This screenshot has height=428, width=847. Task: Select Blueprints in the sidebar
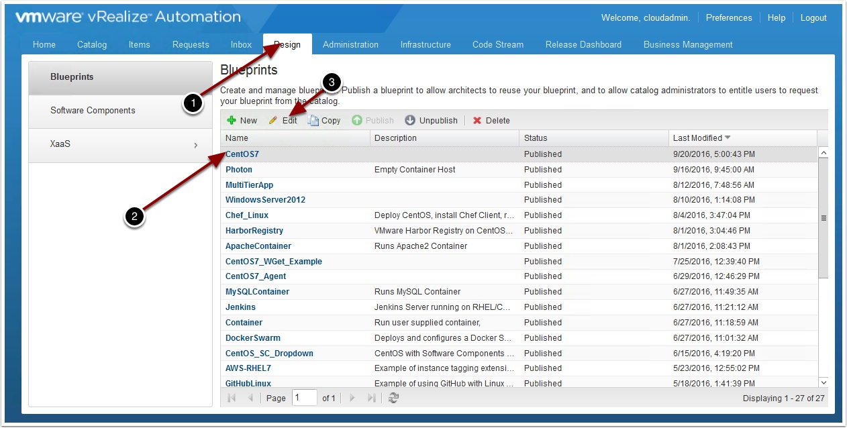(x=120, y=78)
